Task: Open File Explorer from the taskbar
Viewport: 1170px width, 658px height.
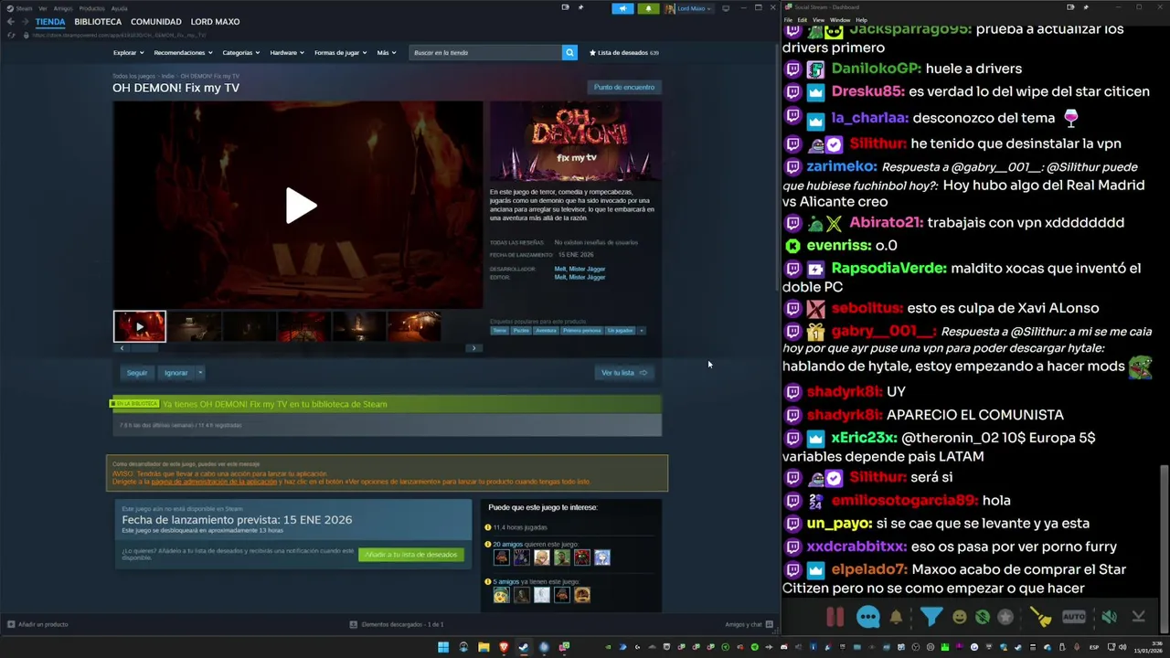Action: [x=484, y=647]
